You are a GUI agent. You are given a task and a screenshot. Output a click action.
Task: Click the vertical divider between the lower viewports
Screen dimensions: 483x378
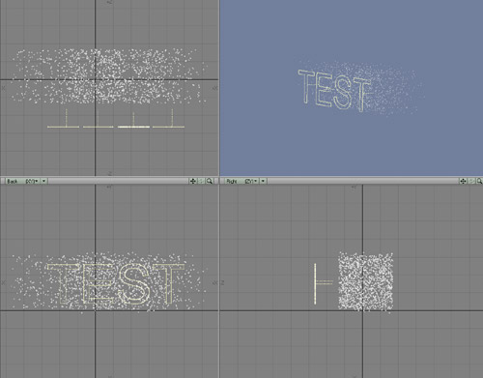(x=219, y=281)
